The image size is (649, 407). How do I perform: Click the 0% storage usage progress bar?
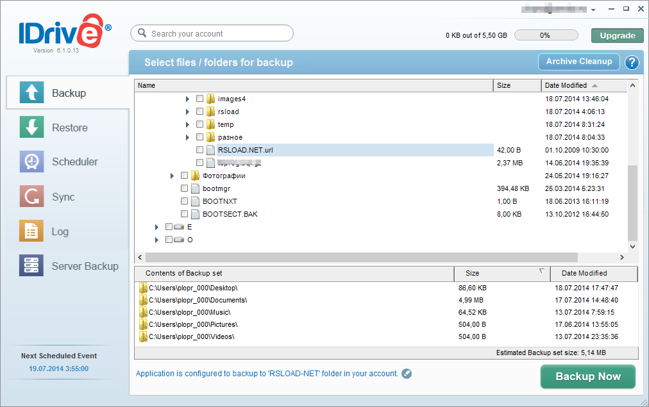pos(546,35)
